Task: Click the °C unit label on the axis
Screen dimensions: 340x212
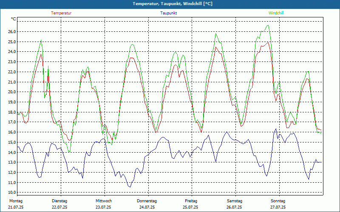Action: [14, 19]
